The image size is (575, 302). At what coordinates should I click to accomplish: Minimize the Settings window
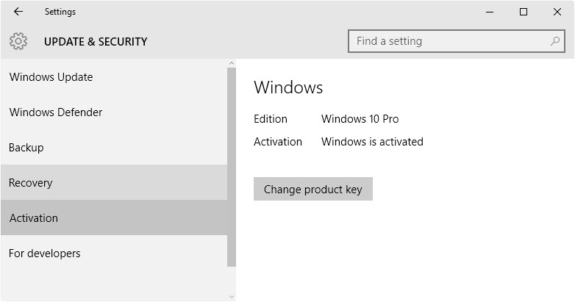click(x=490, y=12)
